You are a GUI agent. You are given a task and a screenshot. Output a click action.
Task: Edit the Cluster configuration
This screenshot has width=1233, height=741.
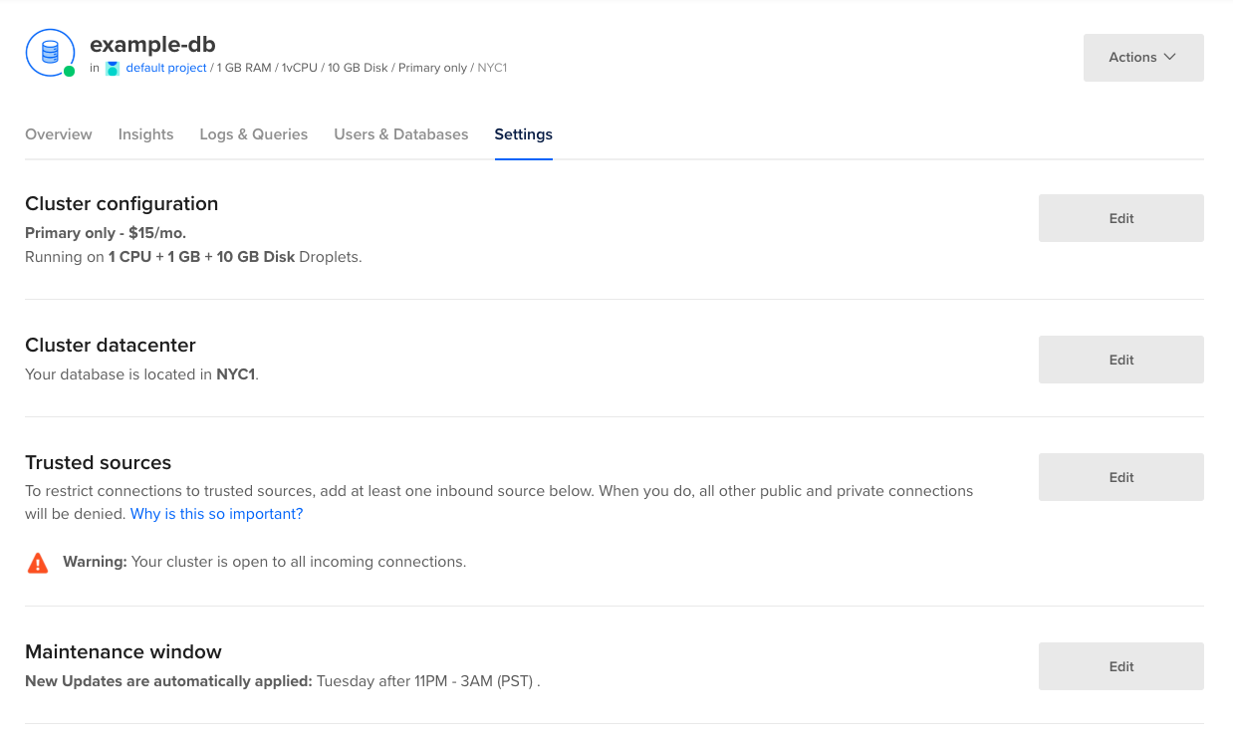click(x=1121, y=218)
